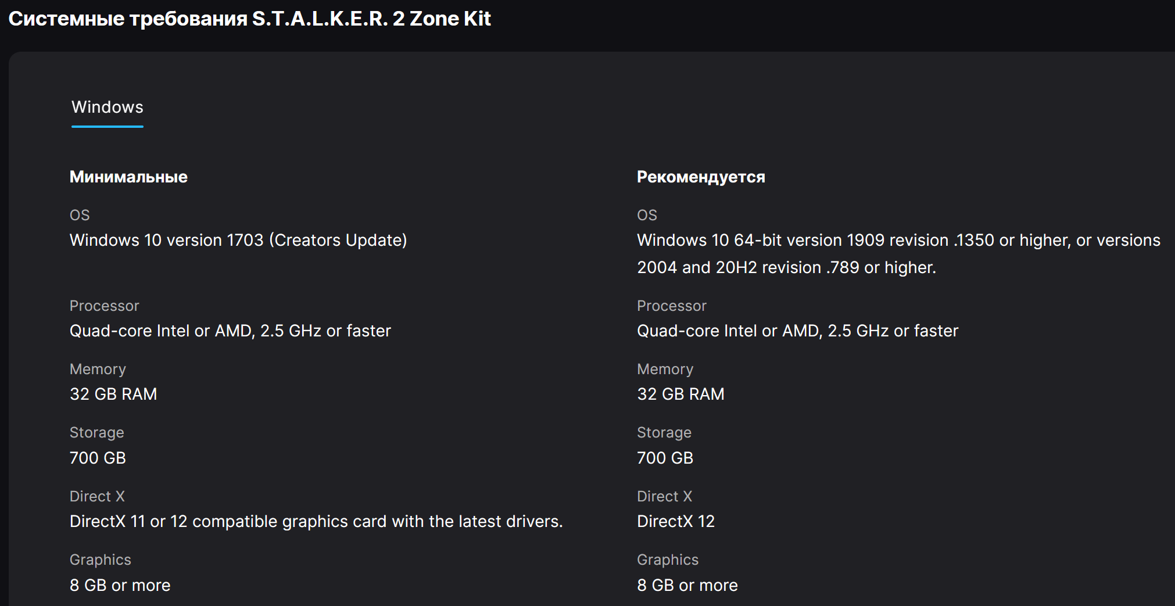Click the Storage label under Минимальные
This screenshot has width=1175, height=606.
point(96,432)
